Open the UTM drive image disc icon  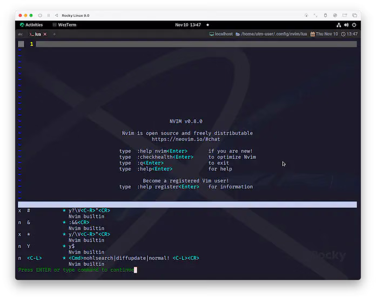click(335, 15)
